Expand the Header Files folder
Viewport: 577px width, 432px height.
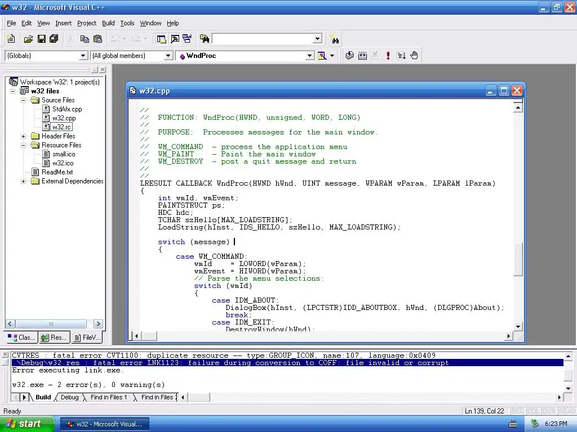point(23,136)
